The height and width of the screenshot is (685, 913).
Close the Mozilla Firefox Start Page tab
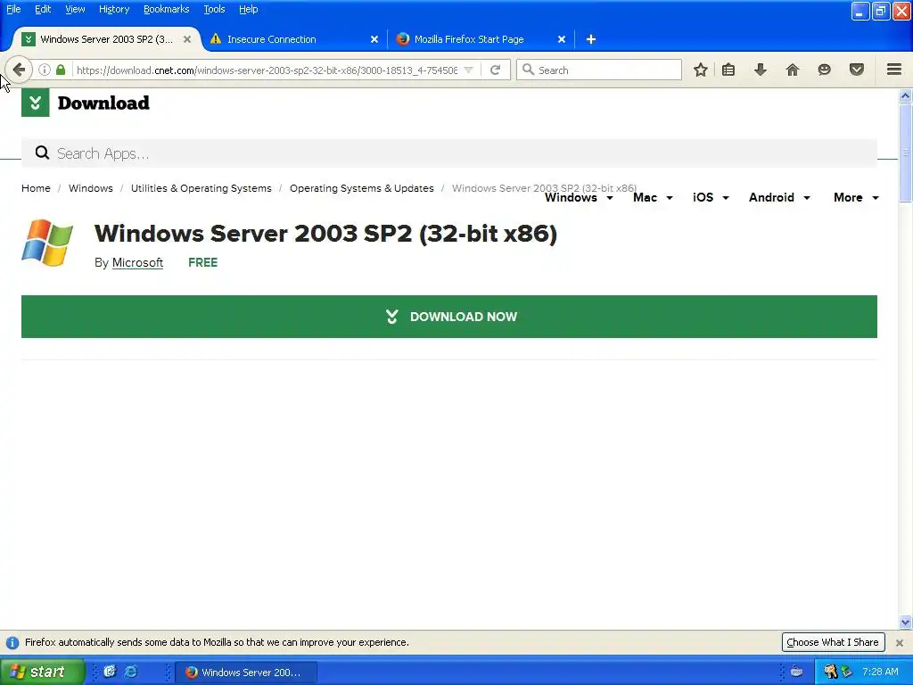click(x=562, y=39)
